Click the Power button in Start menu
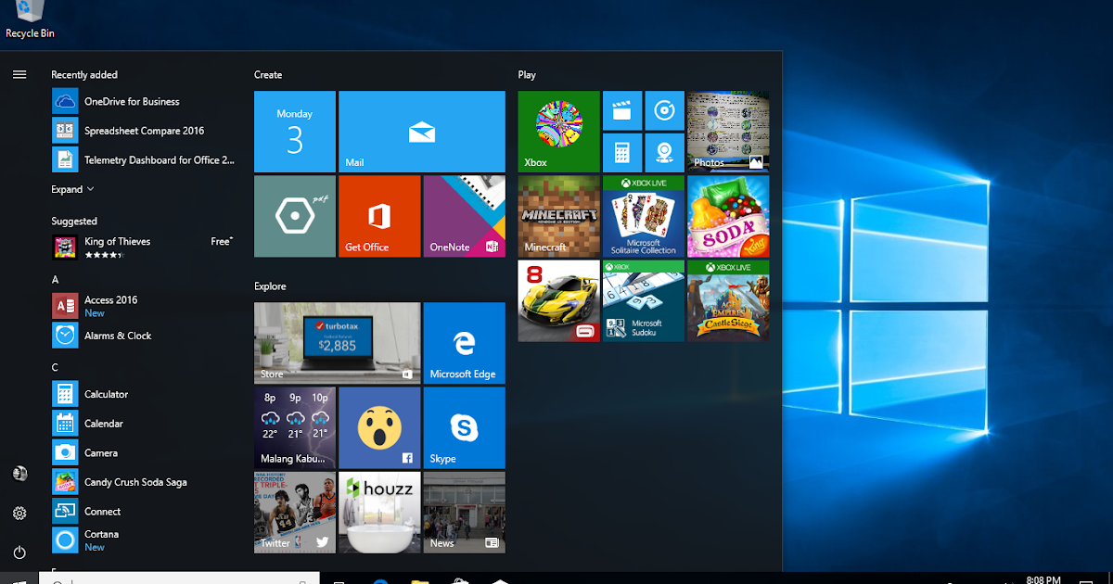Image resolution: width=1113 pixels, height=584 pixels. (x=19, y=552)
